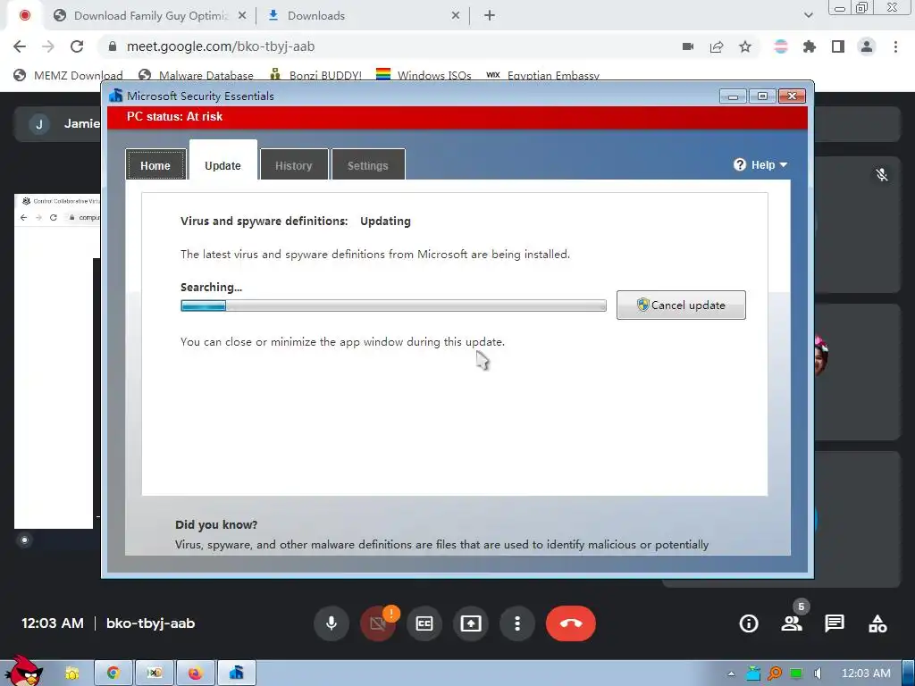Open the Windows ISOs bookmark
Image resolution: width=915 pixels, height=686 pixels.
424,75
